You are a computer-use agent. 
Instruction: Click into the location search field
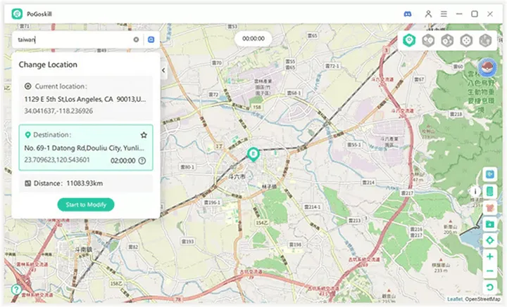pos(70,40)
